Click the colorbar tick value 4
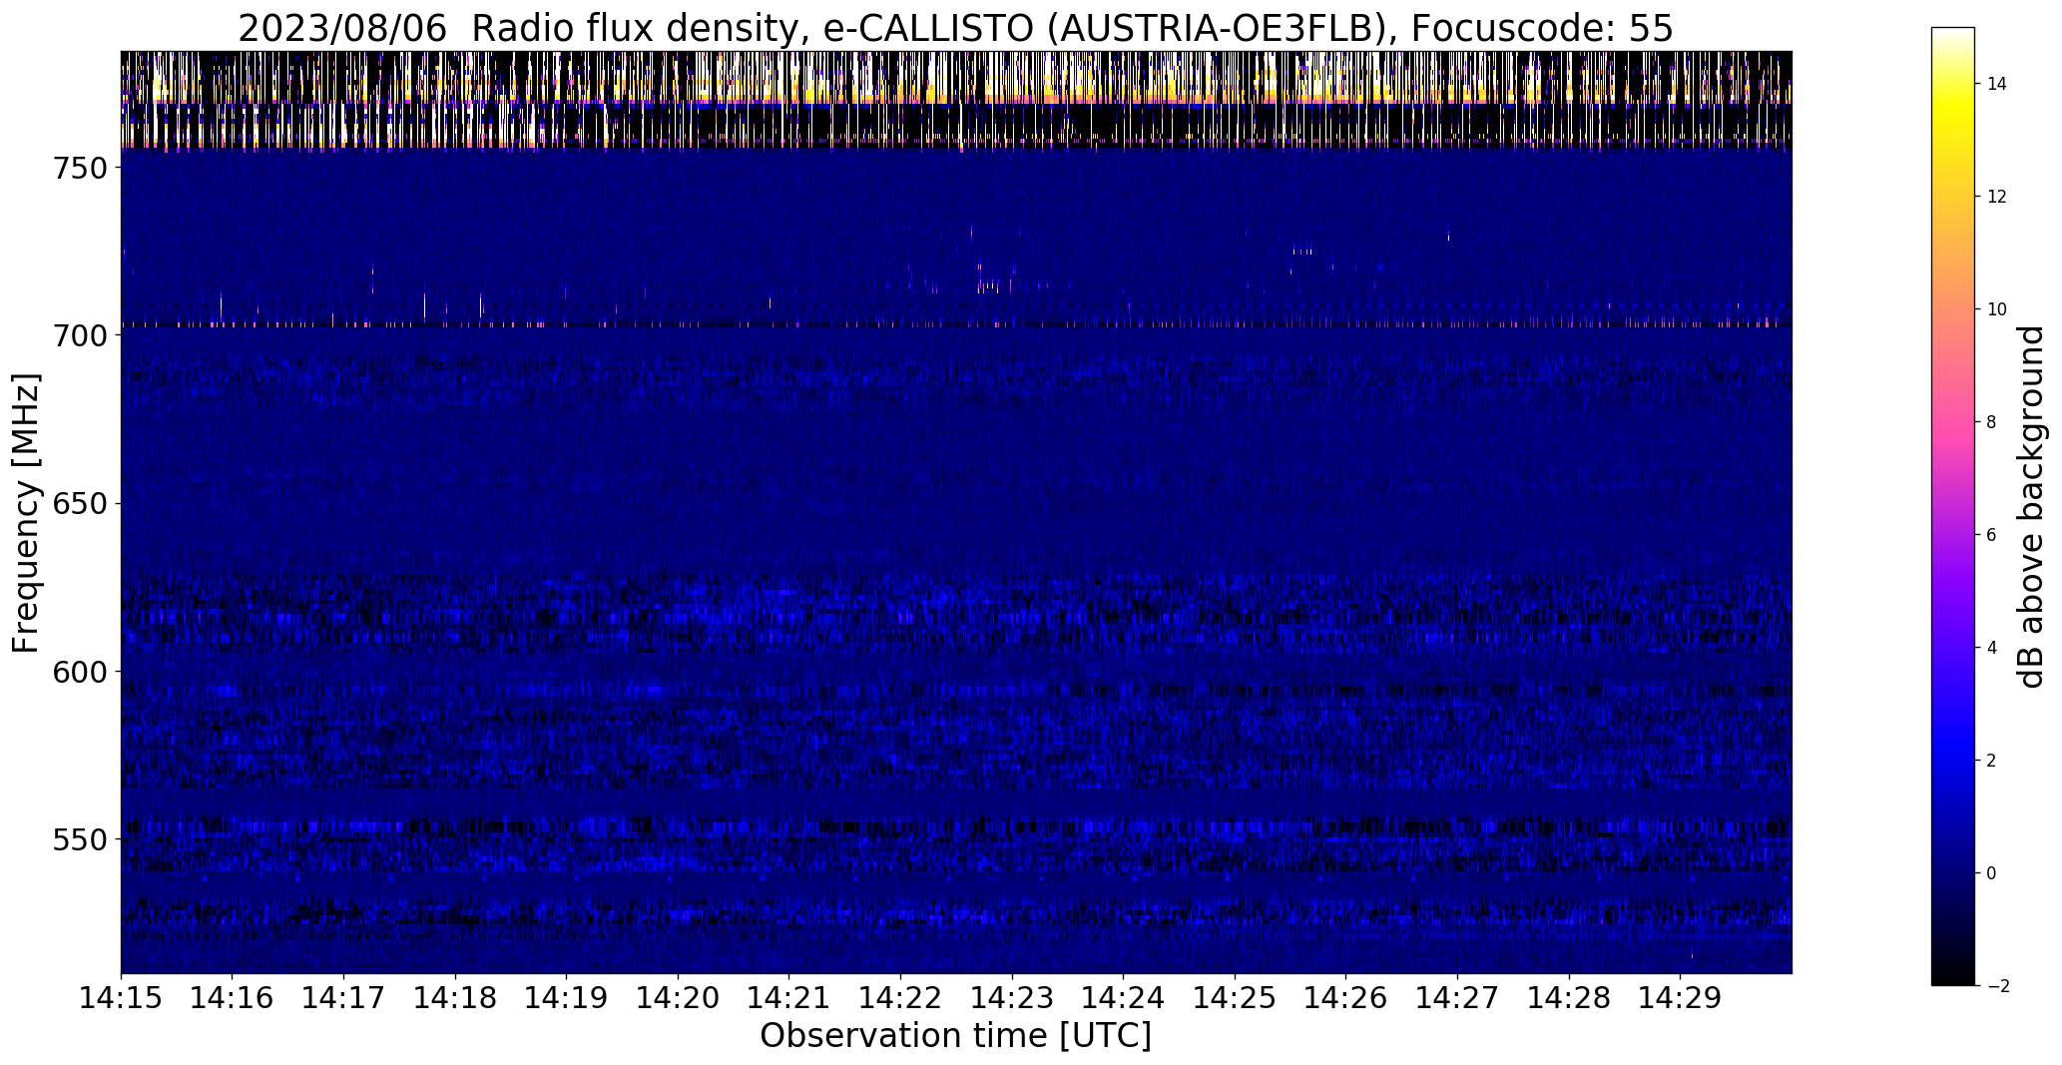This screenshot has height=1065, width=2062. point(1991,648)
